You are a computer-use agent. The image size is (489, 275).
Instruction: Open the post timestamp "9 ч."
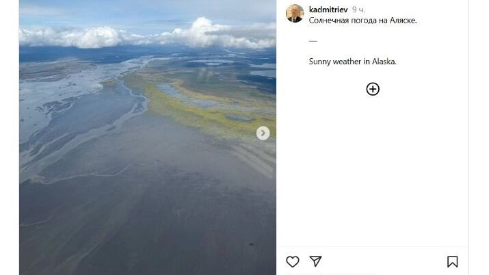(358, 10)
